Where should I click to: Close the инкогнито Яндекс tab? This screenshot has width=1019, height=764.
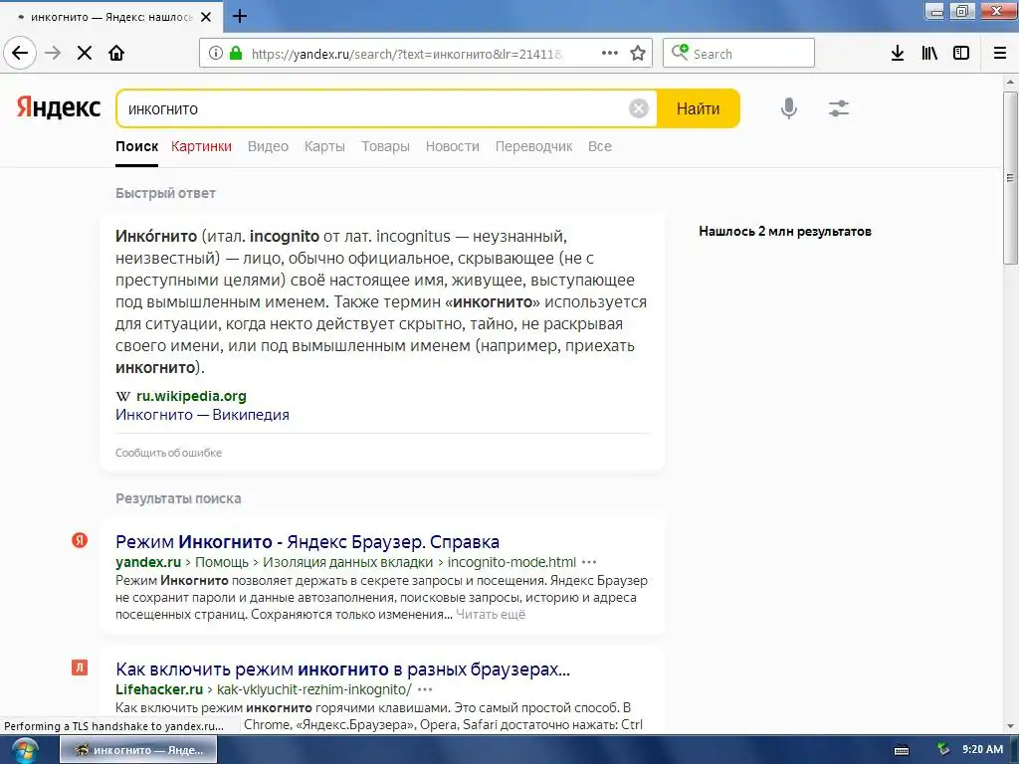(x=206, y=17)
